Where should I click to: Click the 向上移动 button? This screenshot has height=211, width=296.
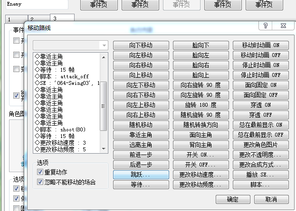tap(141, 75)
